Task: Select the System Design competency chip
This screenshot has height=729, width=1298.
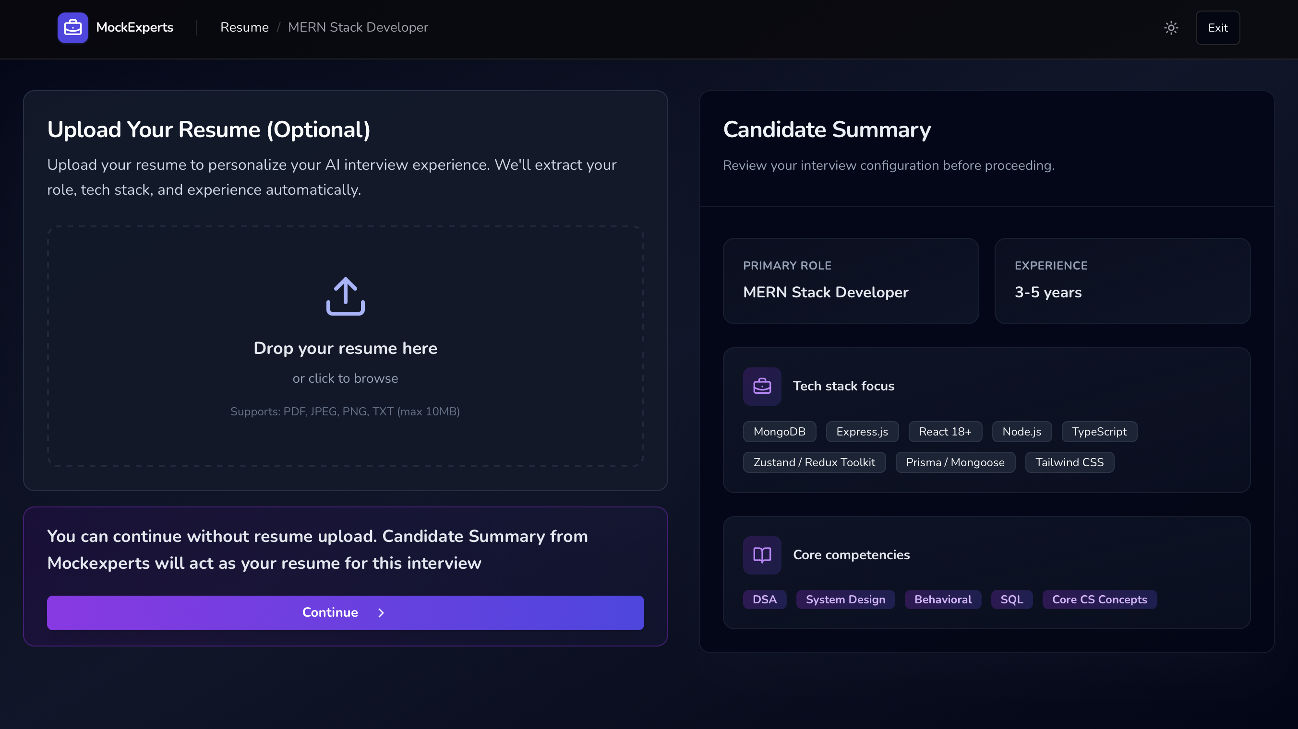Action: coord(845,599)
